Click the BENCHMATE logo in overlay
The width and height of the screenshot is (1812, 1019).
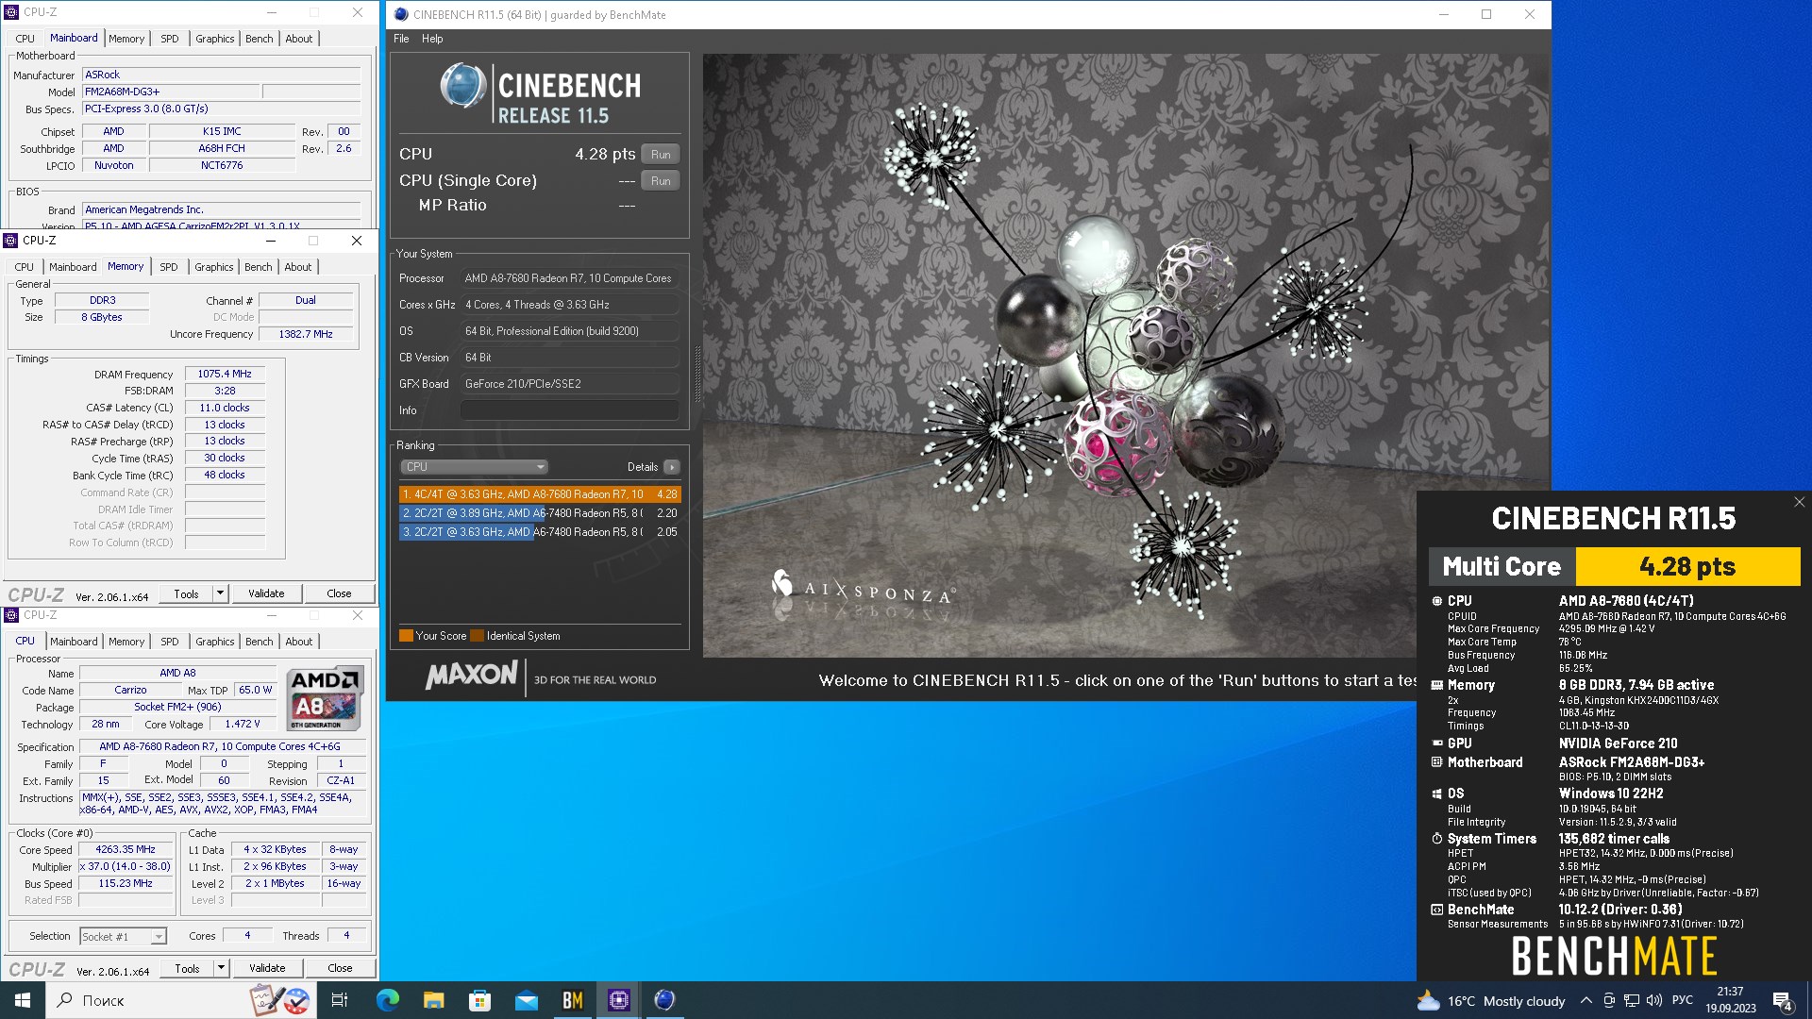pos(1614,956)
